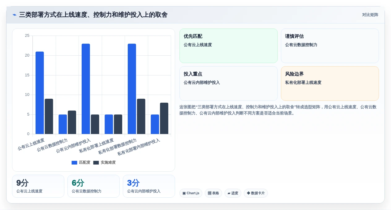Click 公有云内部维护投入 text in 投入重点 card

click(x=202, y=83)
